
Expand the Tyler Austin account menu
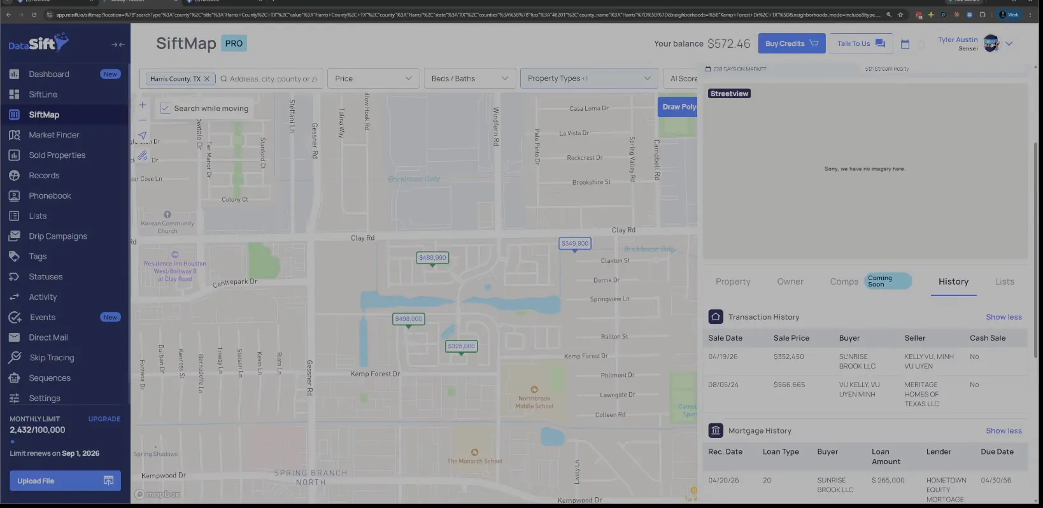1009,44
